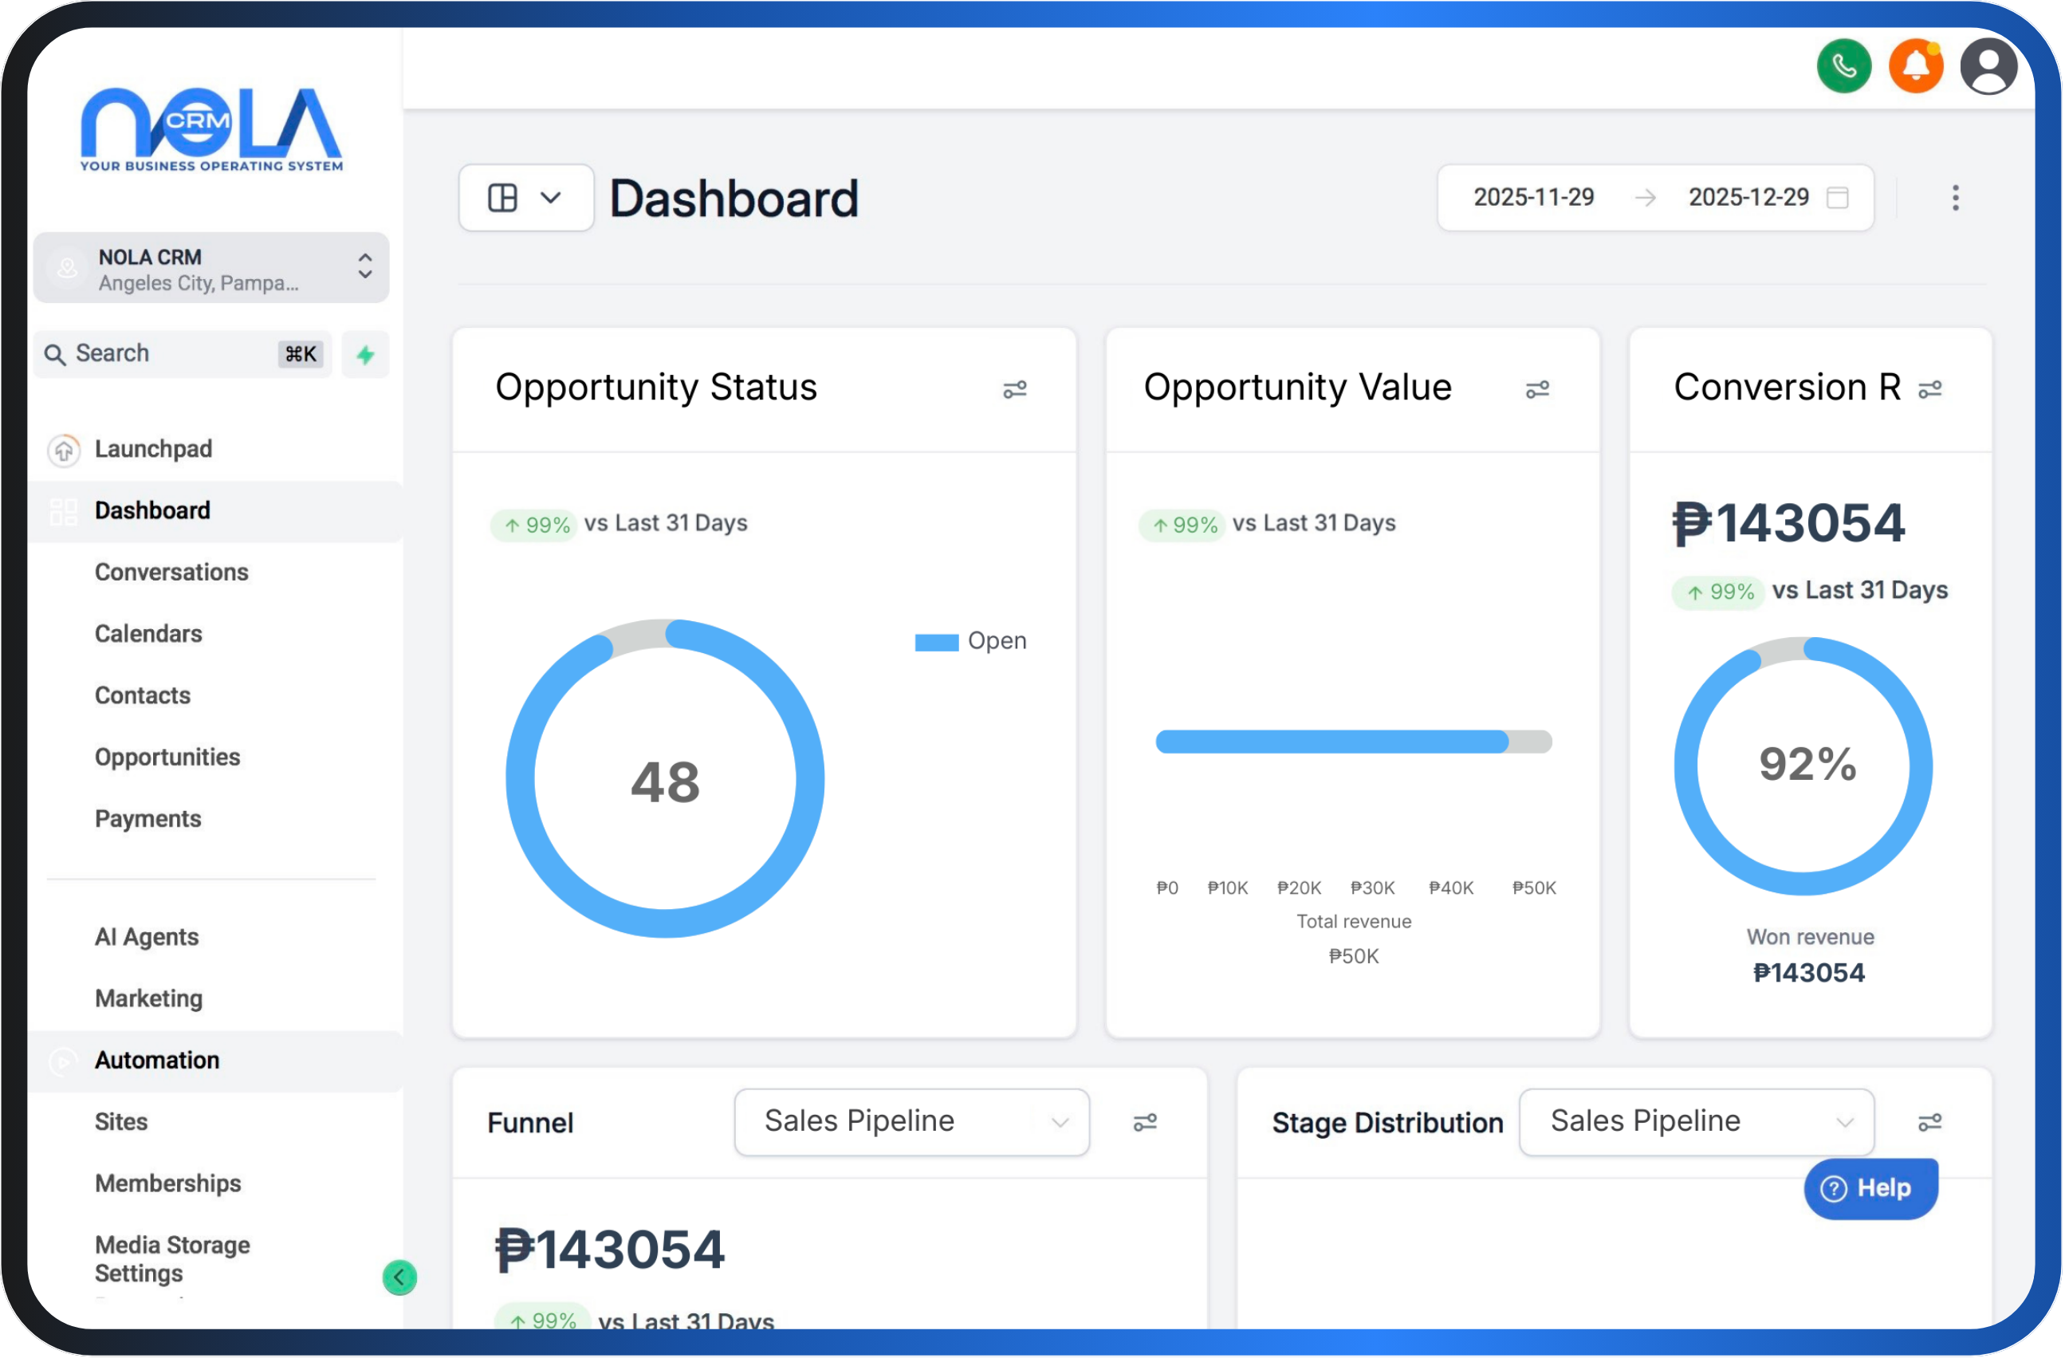Collapse sidebar with green arrow button

tap(399, 1277)
